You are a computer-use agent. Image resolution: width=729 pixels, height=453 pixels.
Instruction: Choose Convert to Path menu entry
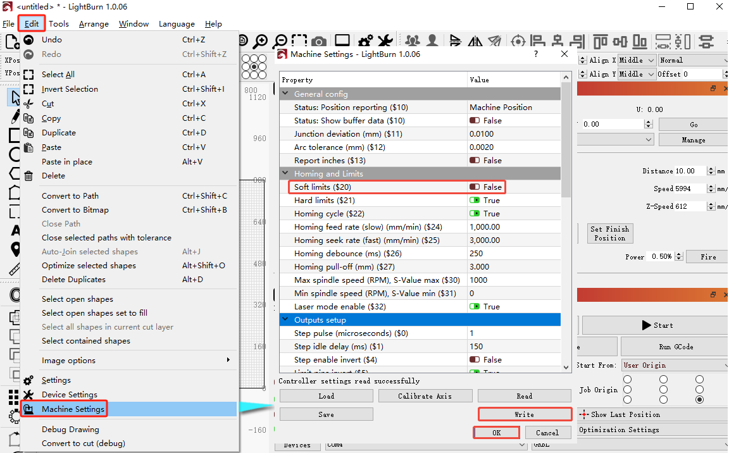point(129,195)
